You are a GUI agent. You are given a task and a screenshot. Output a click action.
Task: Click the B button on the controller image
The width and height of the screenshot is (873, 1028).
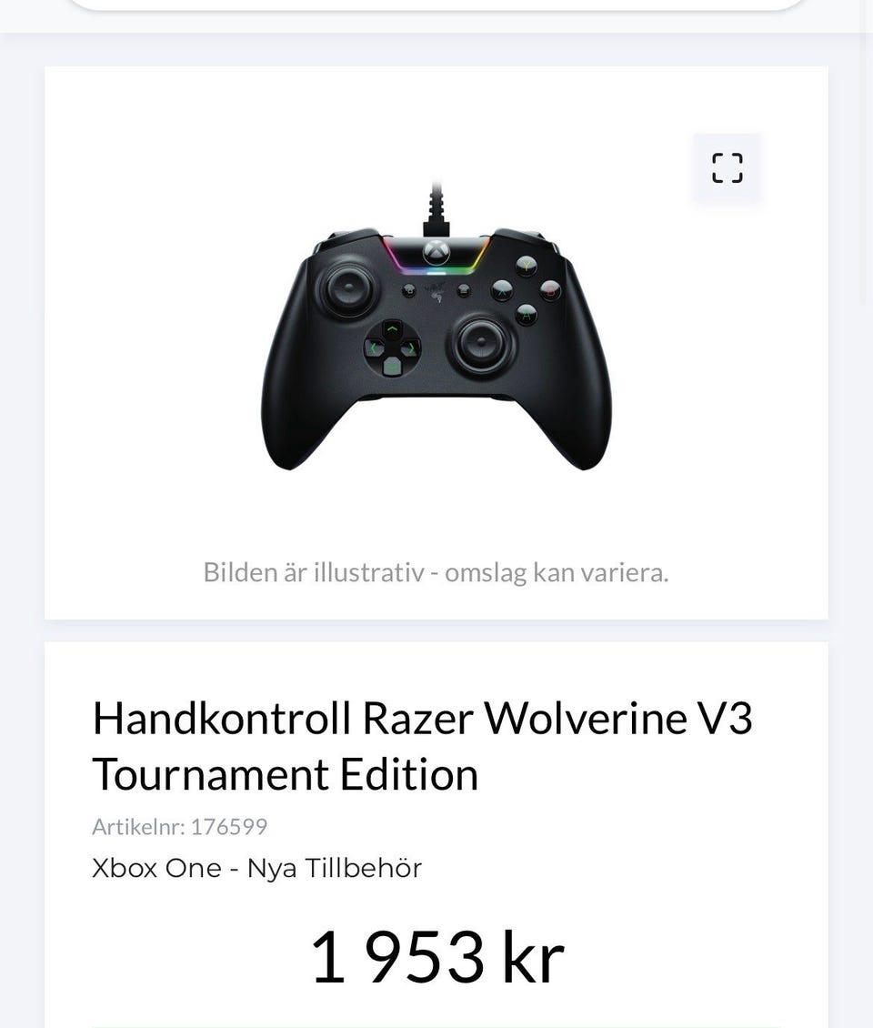550,290
